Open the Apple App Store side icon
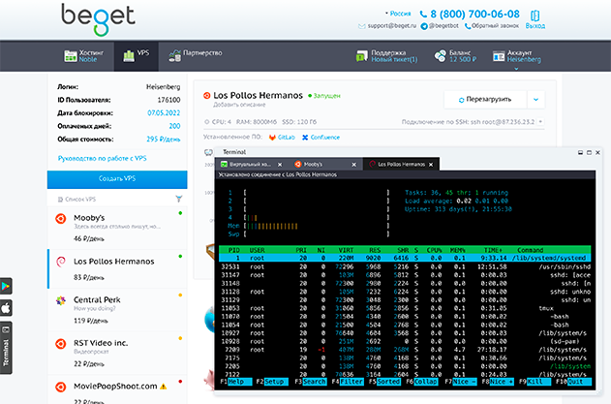 [x=6, y=308]
